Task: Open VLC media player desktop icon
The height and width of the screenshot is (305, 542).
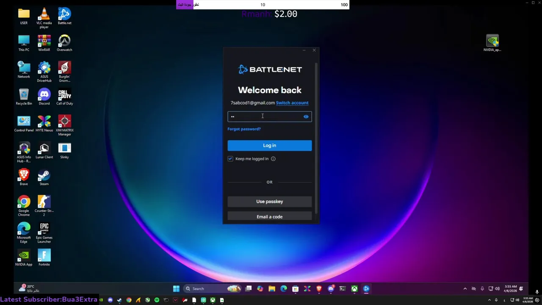Action: click(44, 19)
